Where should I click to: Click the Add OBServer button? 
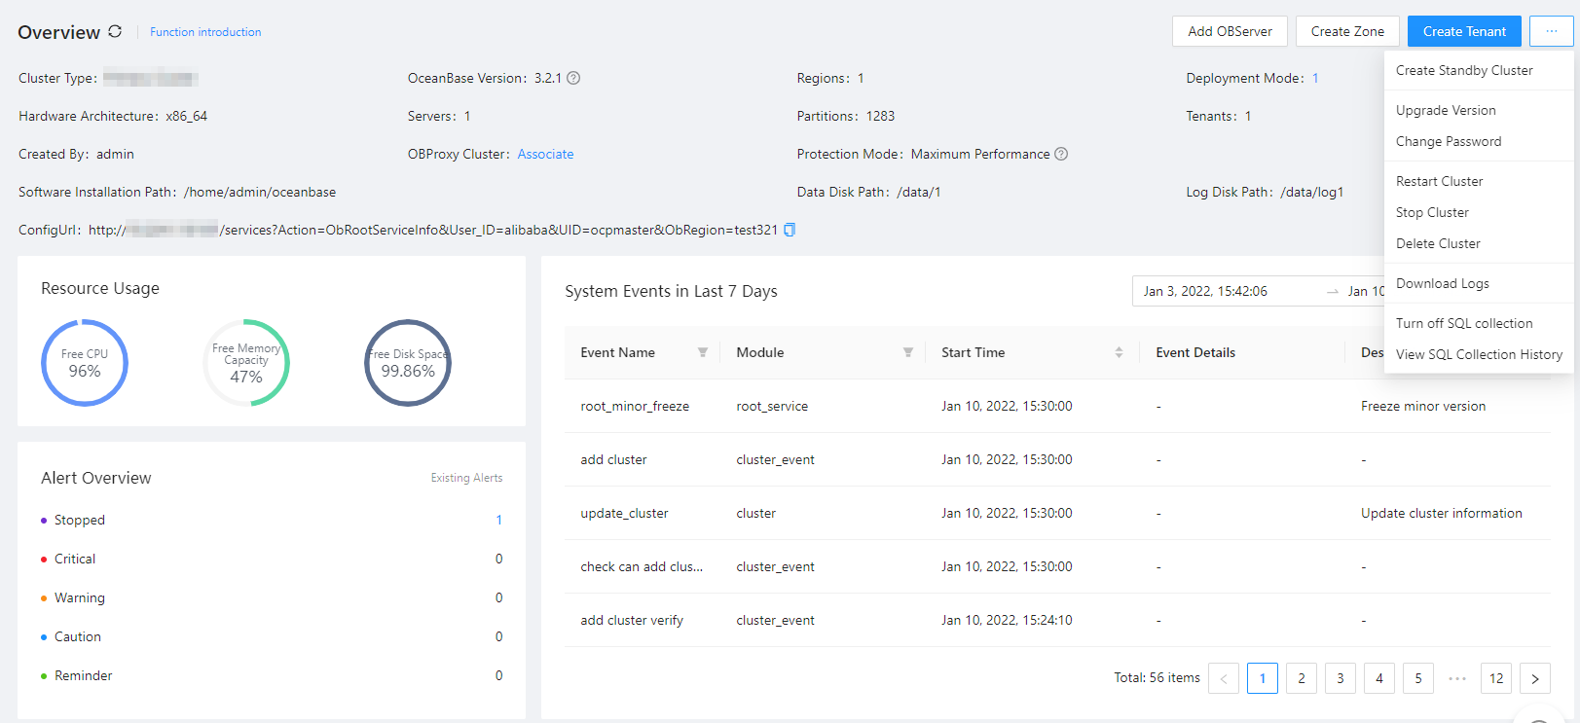[x=1230, y=31]
